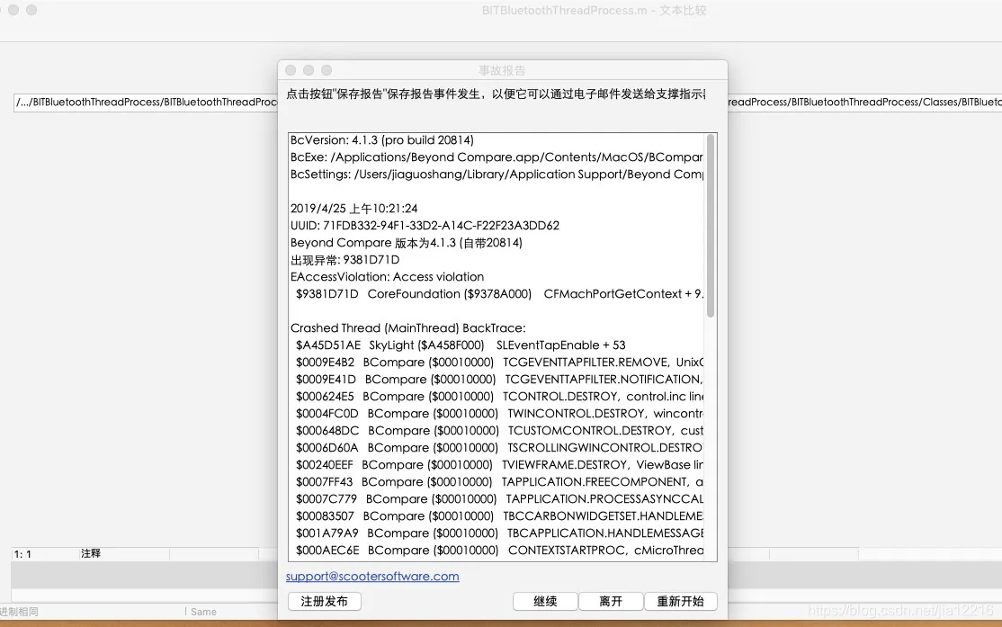The image size is (1002, 627).
Task: Open the support@scootersoftware.com link
Action: [372, 576]
